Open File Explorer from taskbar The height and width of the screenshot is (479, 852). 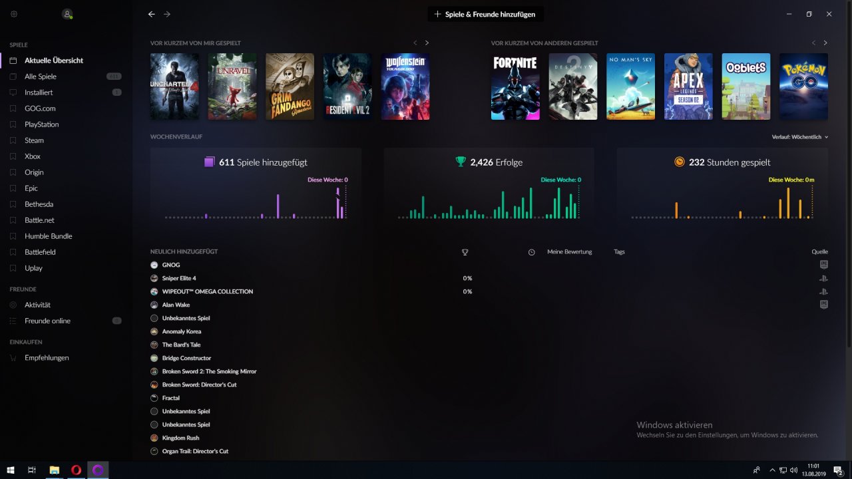54,470
